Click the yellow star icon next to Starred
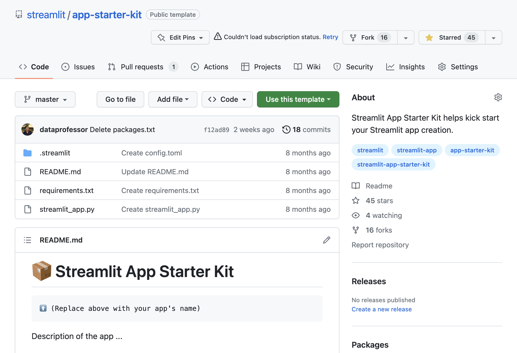 coord(429,37)
